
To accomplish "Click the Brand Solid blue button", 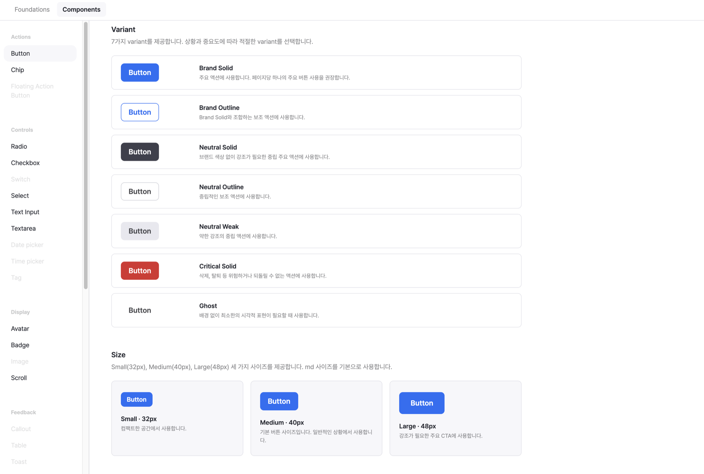I will click(140, 73).
